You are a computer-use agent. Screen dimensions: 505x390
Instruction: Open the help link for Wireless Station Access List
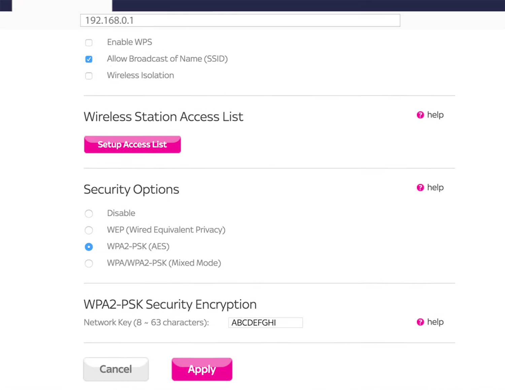435,115
